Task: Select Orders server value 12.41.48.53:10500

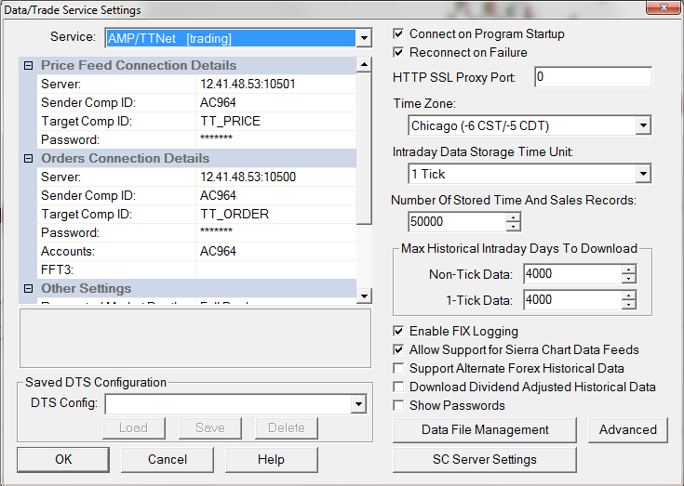Action: [x=276, y=177]
